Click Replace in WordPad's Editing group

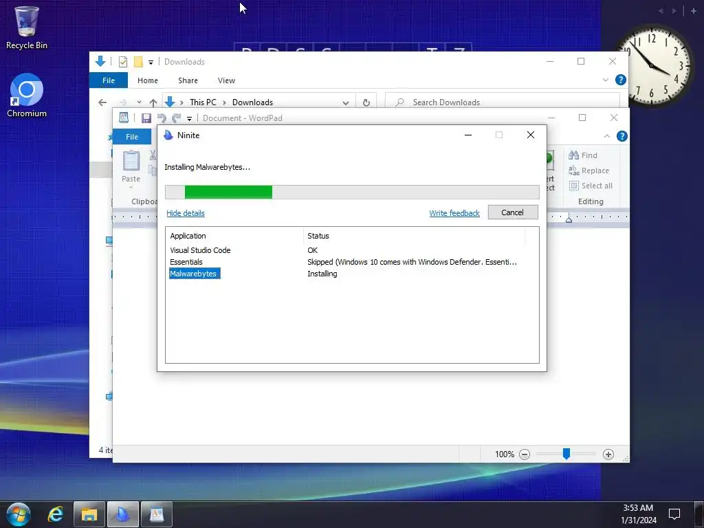tap(588, 170)
